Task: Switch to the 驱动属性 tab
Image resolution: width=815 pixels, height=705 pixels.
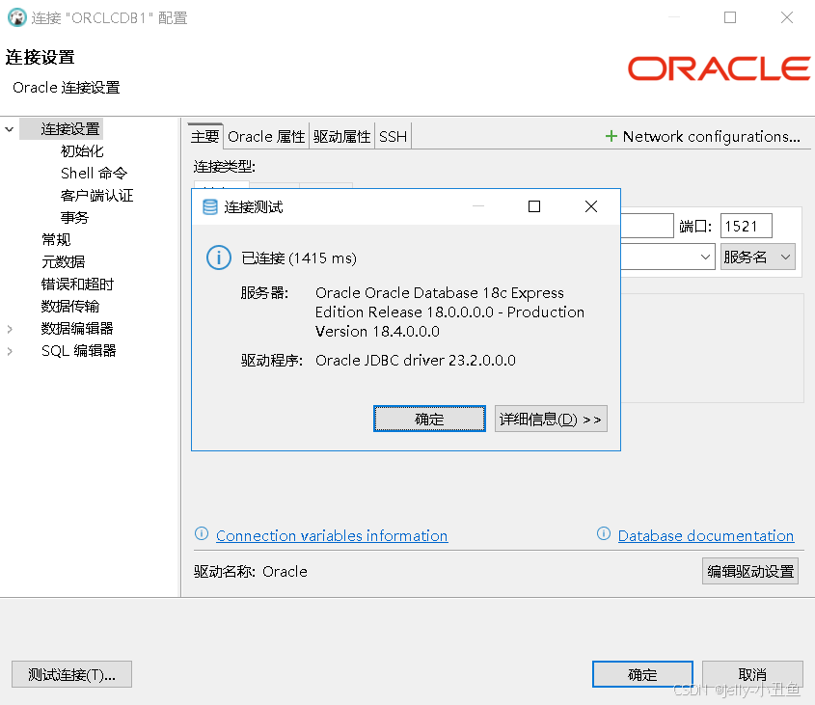Action: coord(341,136)
